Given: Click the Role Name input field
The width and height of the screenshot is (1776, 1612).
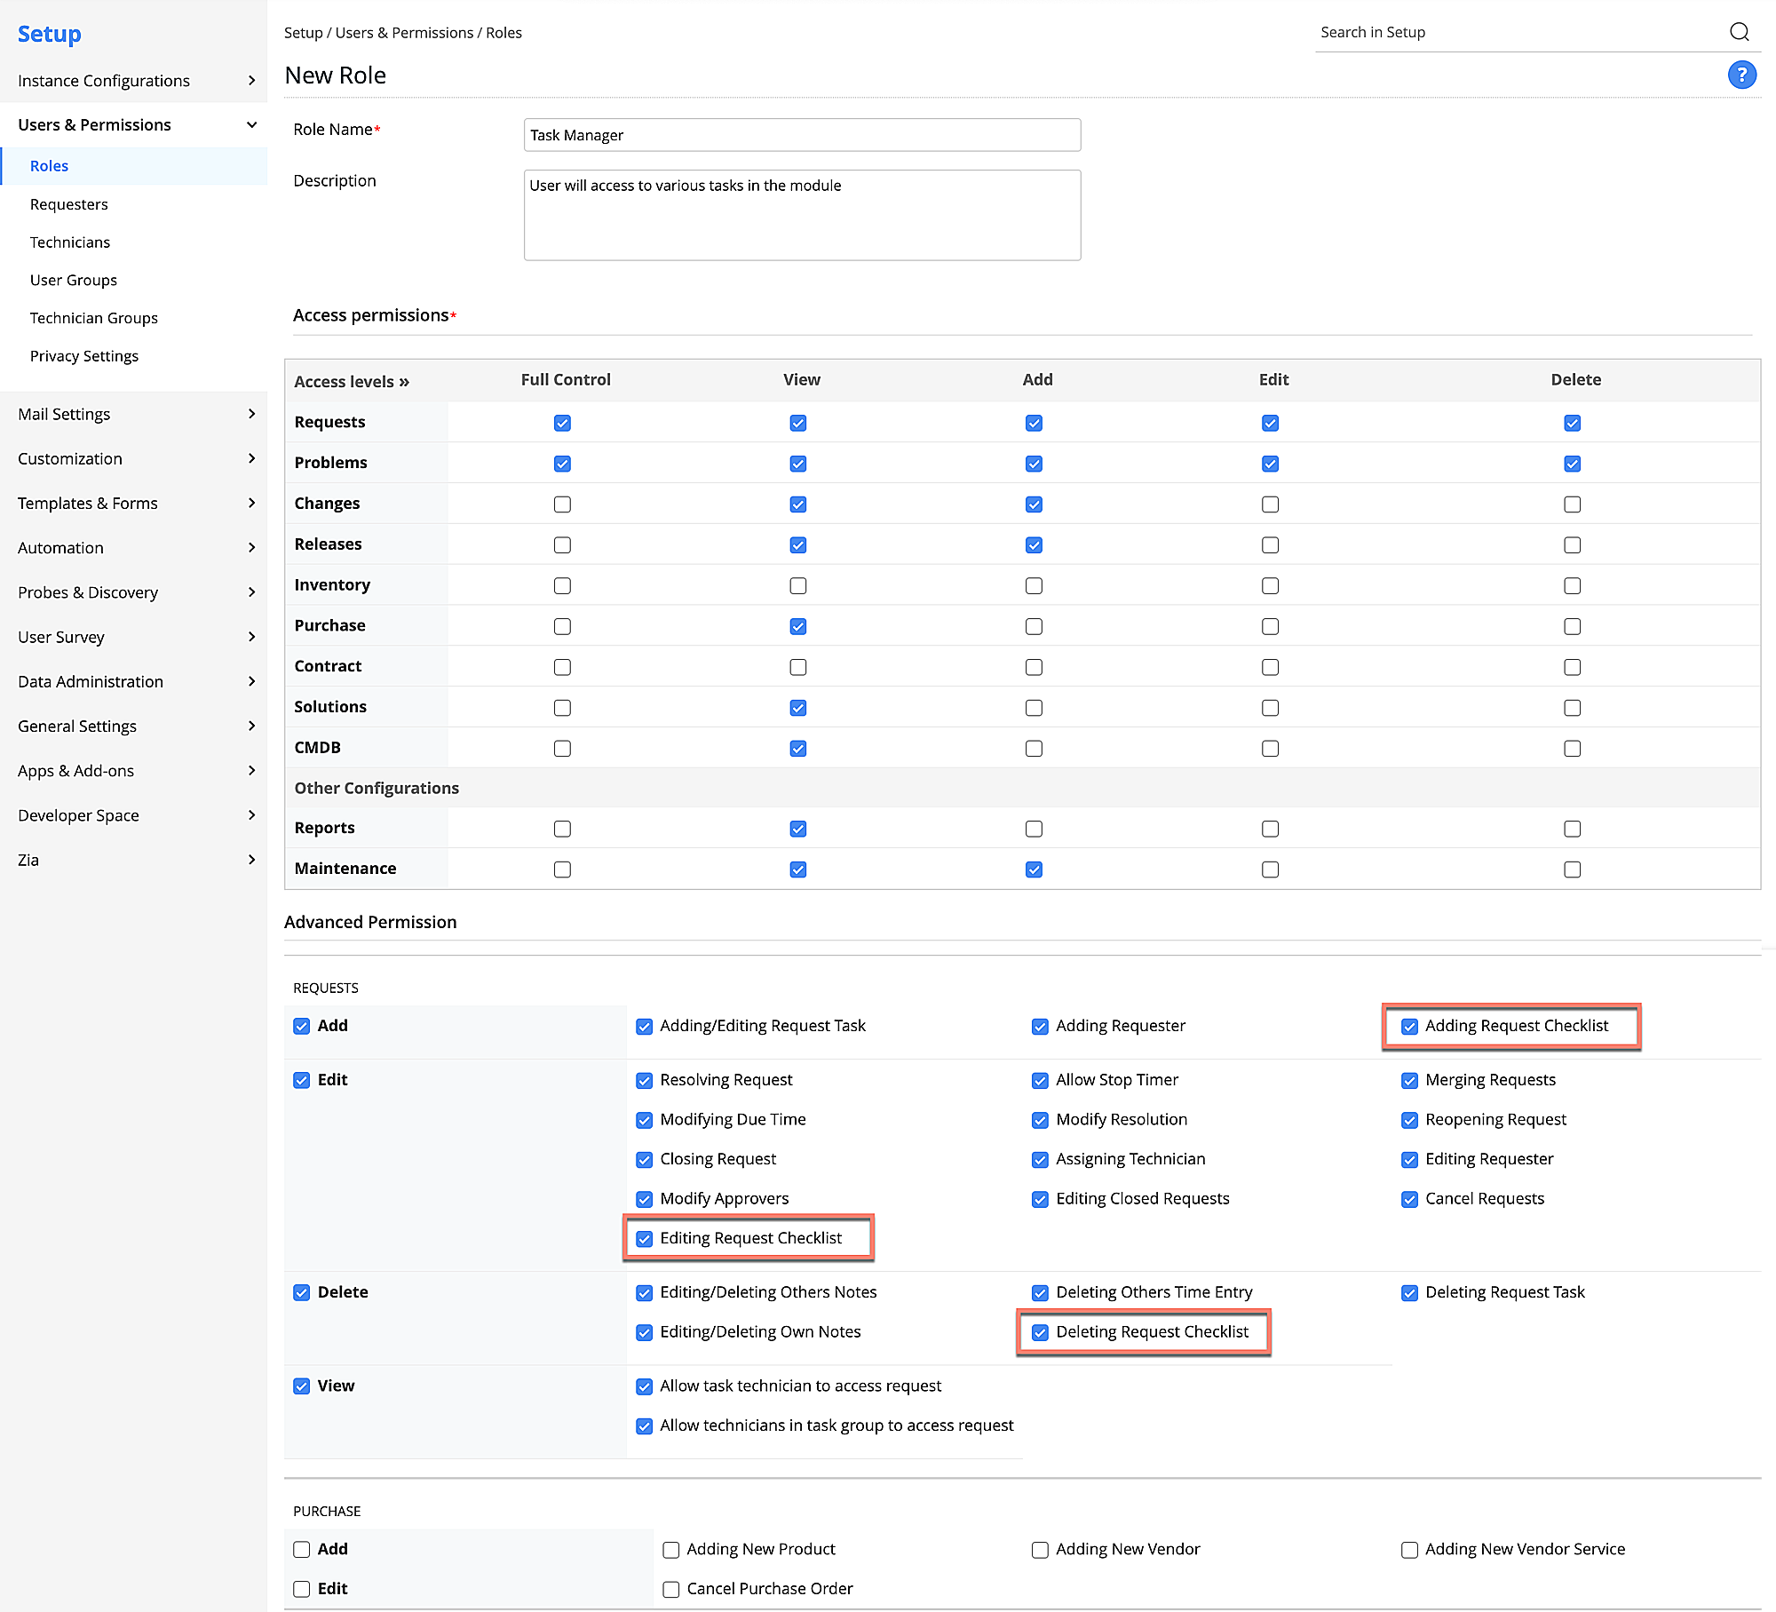Looking at the screenshot, I should (802, 134).
